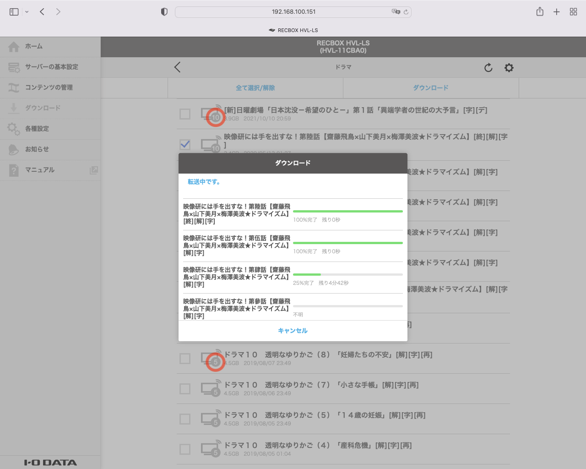The image size is (586, 469).
Task: Open the ホーム sidebar item
Action: click(x=50, y=46)
